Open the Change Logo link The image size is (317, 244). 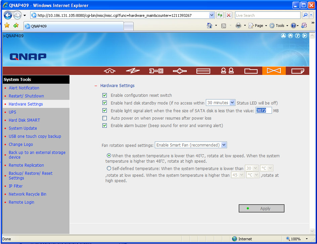(20, 145)
